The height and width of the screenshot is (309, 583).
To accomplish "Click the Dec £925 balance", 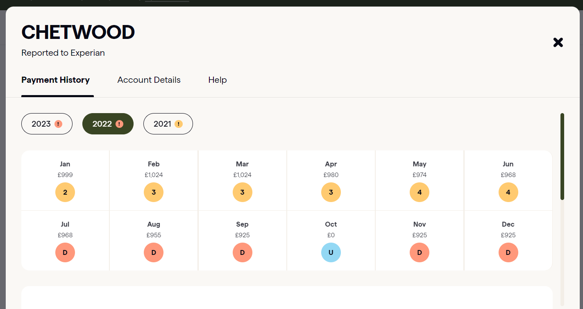I will (508, 235).
